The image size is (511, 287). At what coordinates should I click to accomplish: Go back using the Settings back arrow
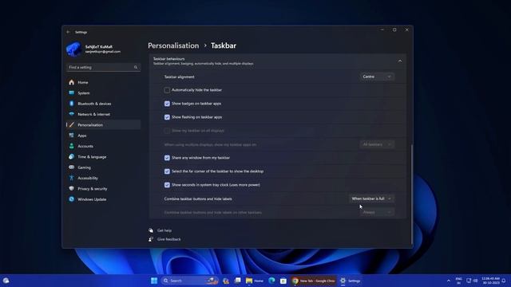click(68, 32)
